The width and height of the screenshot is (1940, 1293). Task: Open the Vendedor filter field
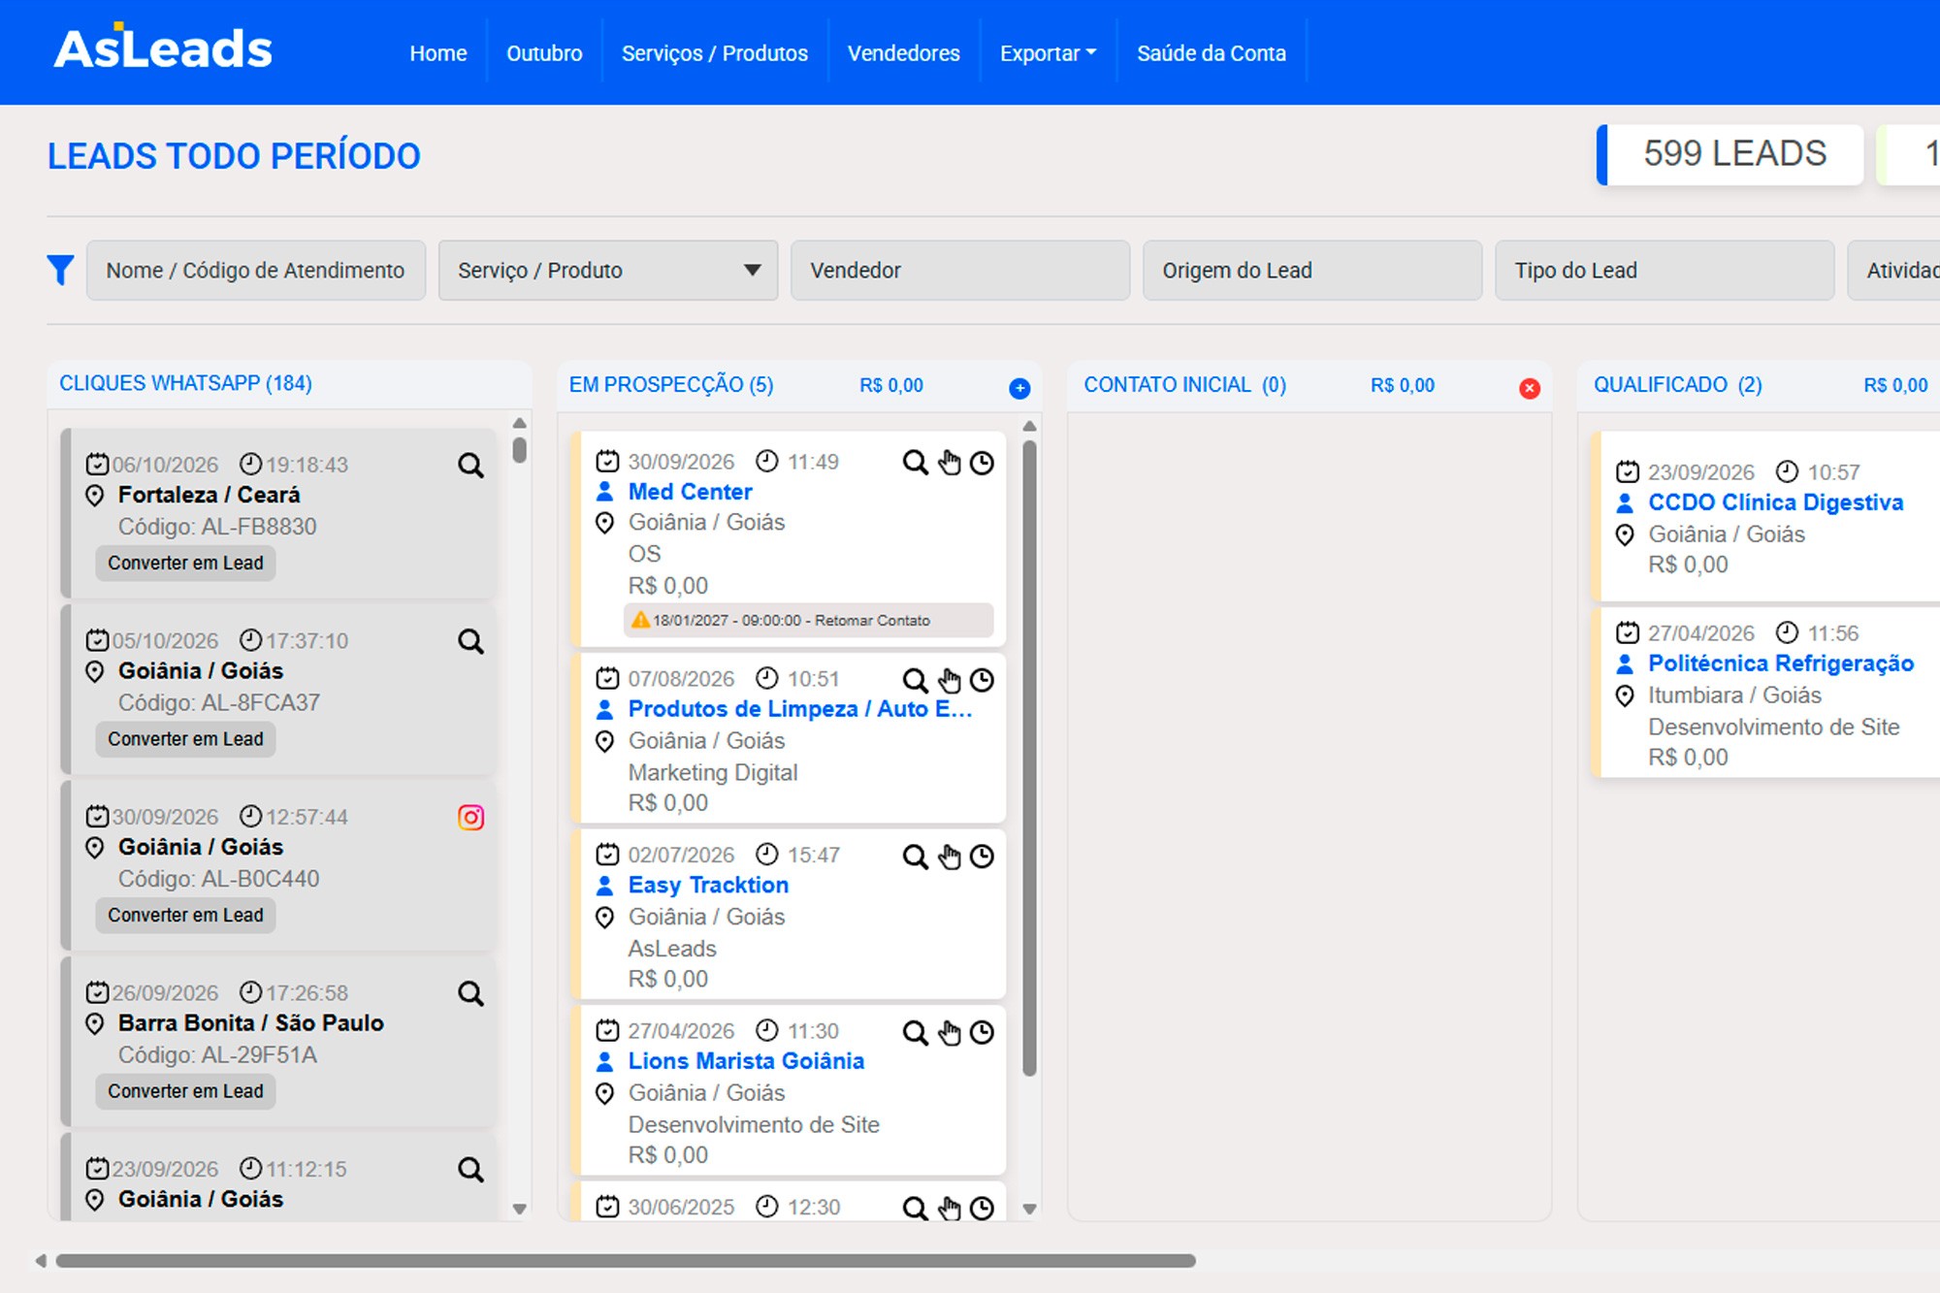coord(960,271)
